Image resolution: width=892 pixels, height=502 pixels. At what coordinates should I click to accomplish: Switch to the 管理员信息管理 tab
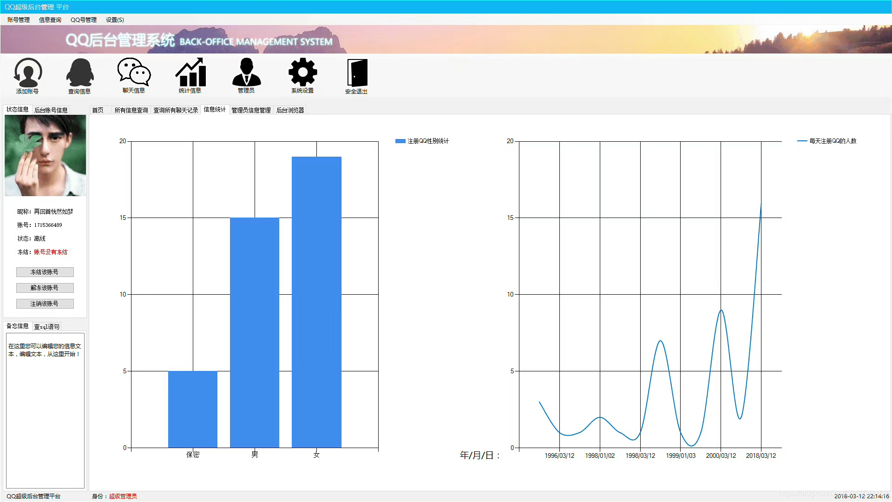[x=251, y=110]
